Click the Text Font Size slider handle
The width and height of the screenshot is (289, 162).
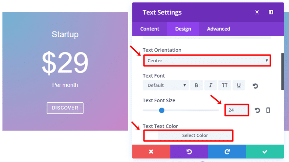pyautogui.click(x=162, y=110)
